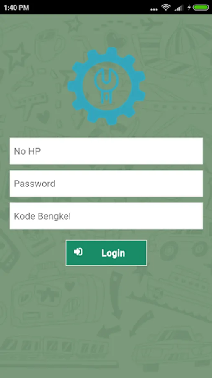The image size is (212, 378).
Task: Tap the three-dots icon in the status bar
Action: (154, 10)
